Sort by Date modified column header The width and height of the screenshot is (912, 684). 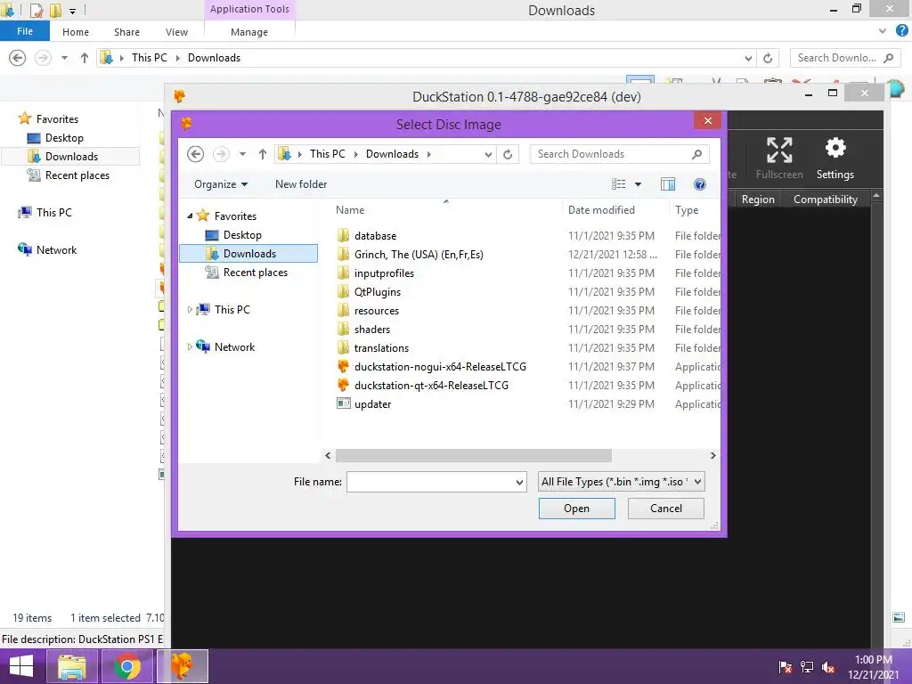[x=601, y=210]
